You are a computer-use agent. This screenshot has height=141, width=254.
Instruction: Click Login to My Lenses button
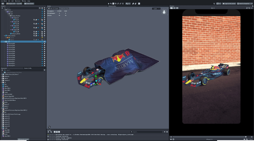point(229,3)
